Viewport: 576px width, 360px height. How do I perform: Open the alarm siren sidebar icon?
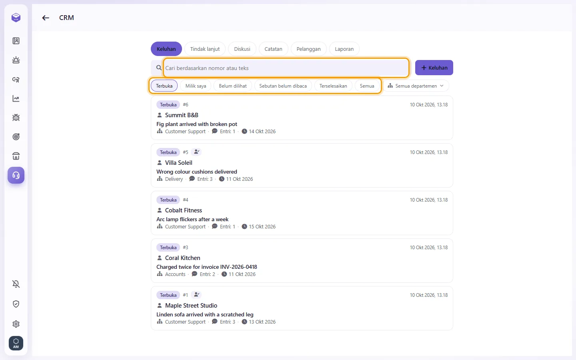[x=16, y=60]
